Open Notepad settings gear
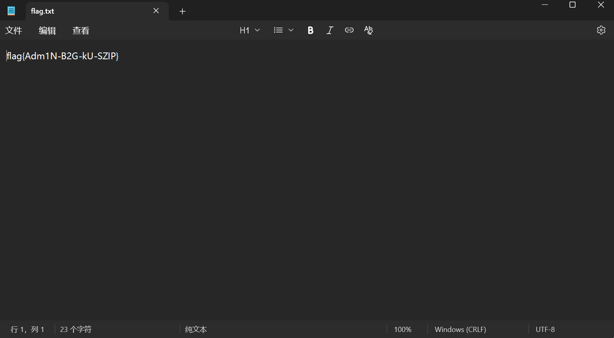This screenshot has width=614, height=338. click(601, 30)
